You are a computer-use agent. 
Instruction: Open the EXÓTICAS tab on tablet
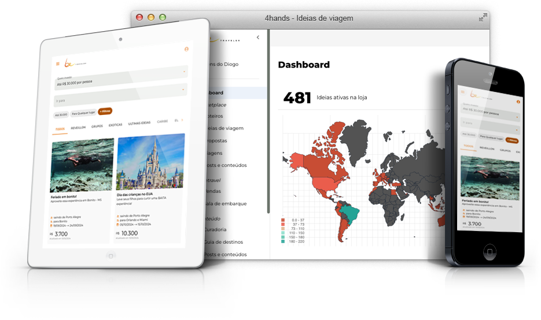click(116, 124)
